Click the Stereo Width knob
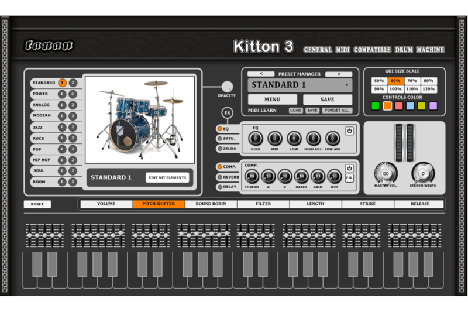Screen dimensions: 468x312 tap(423, 173)
